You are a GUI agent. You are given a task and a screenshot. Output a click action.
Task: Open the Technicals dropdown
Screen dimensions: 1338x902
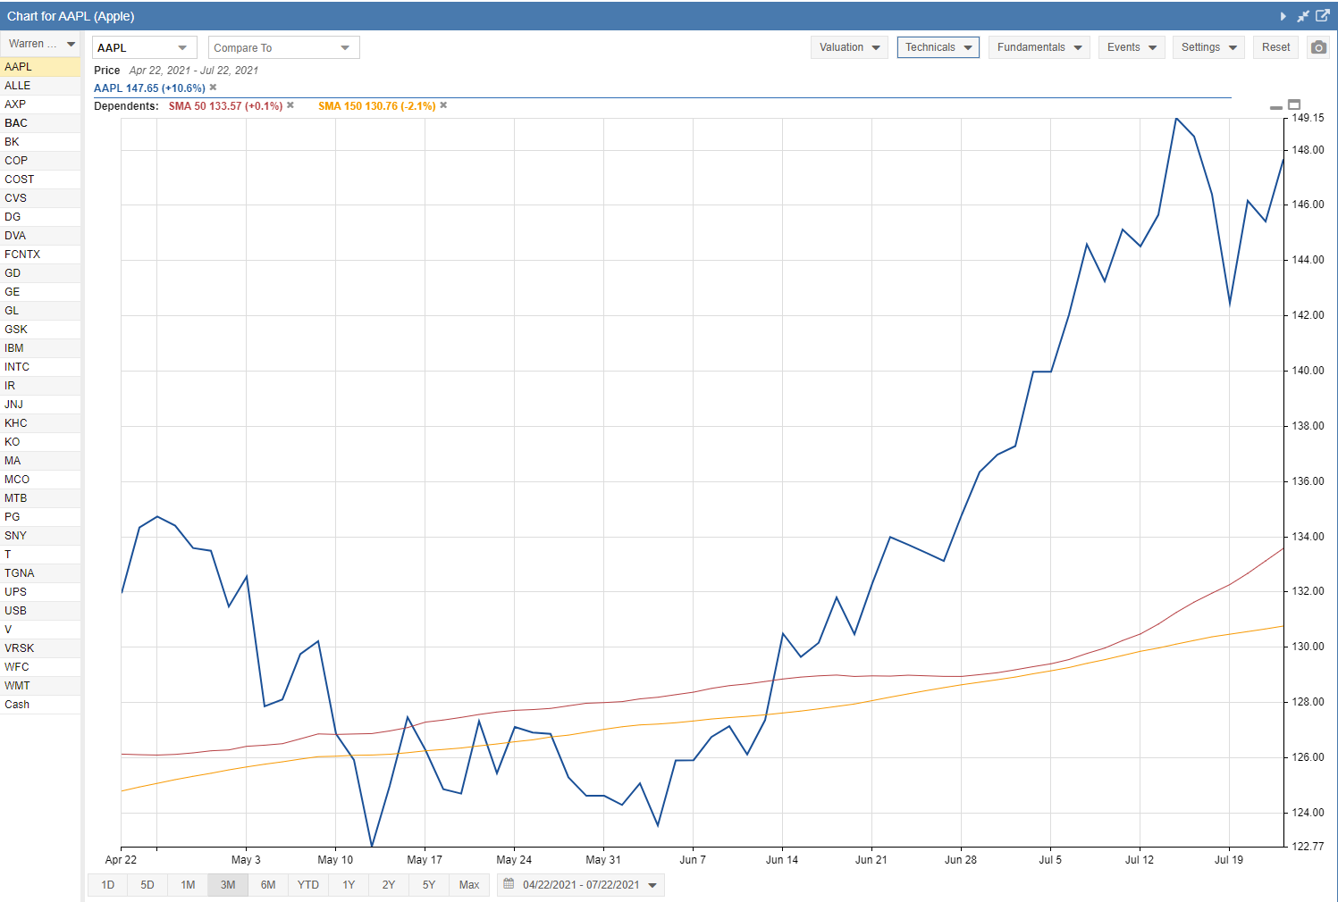(x=938, y=47)
